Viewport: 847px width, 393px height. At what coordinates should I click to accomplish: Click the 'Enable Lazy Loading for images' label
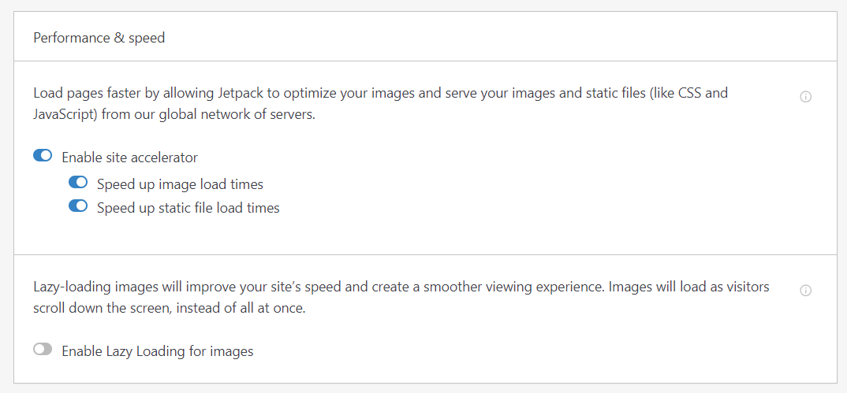(x=157, y=351)
